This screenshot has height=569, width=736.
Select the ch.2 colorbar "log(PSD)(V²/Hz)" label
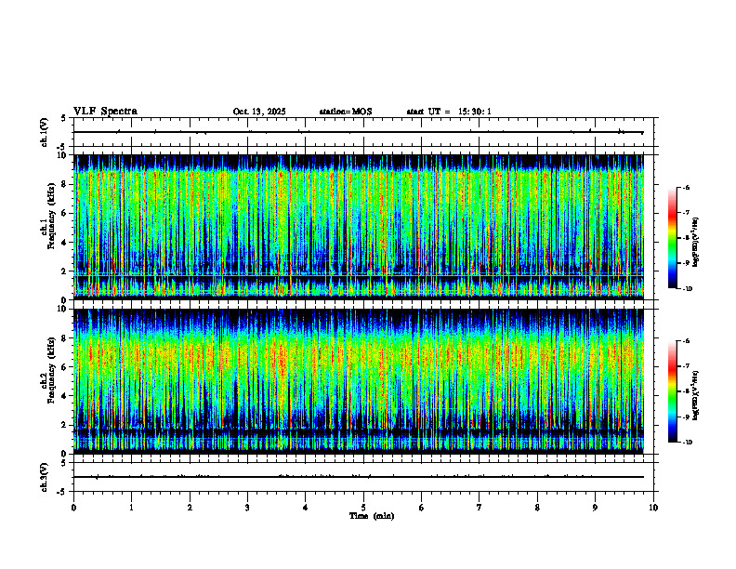pyautogui.click(x=696, y=395)
